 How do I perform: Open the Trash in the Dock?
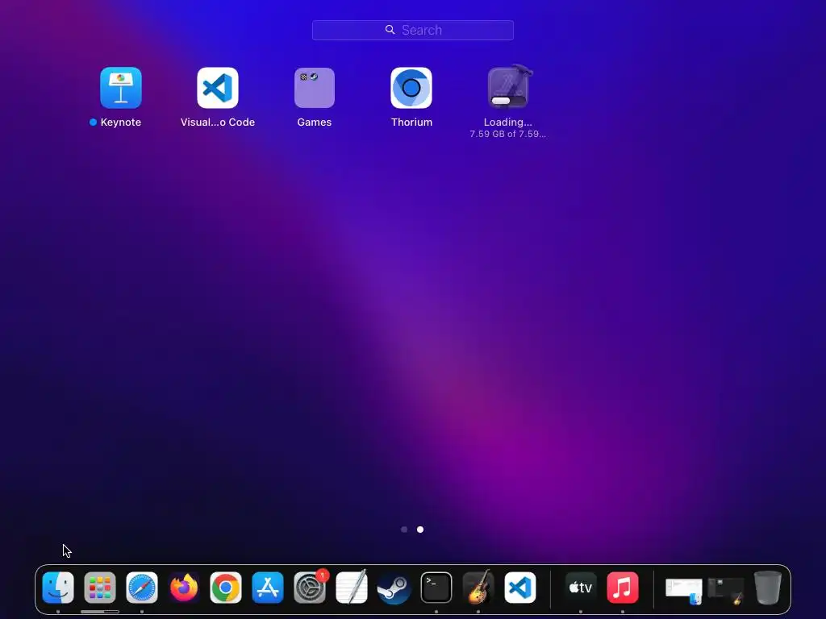[x=768, y=588]
